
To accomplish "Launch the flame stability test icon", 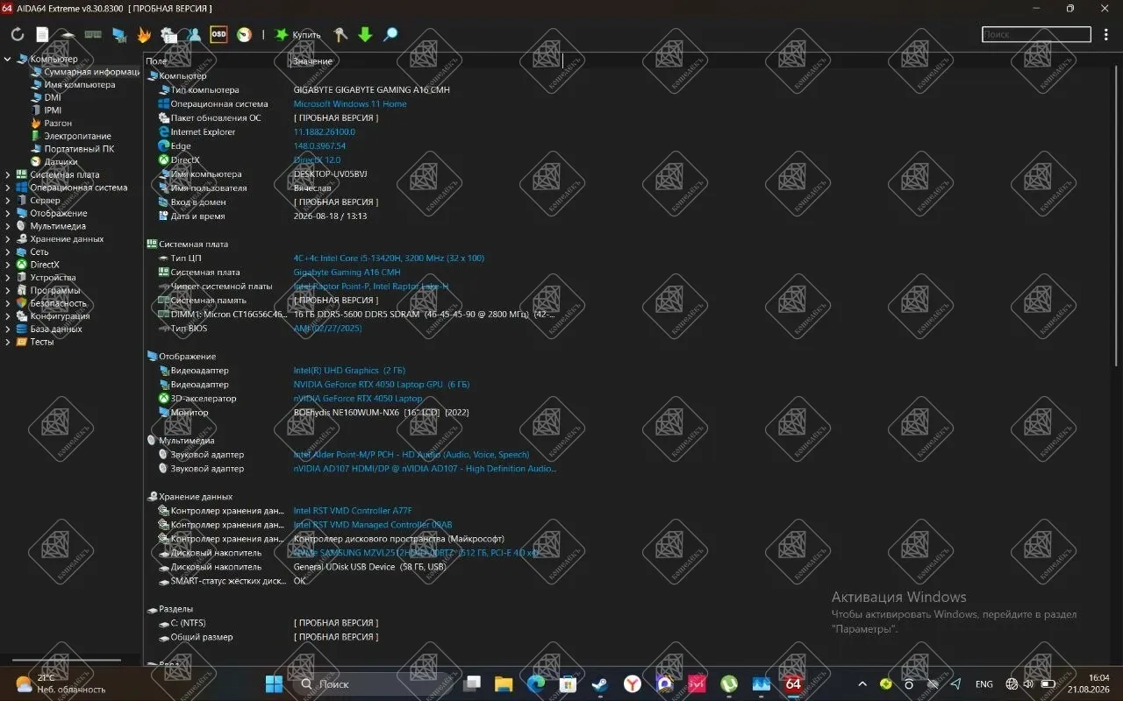I will [x=144, y=35].
